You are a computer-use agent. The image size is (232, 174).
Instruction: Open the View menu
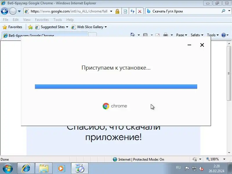coord(27,19)
